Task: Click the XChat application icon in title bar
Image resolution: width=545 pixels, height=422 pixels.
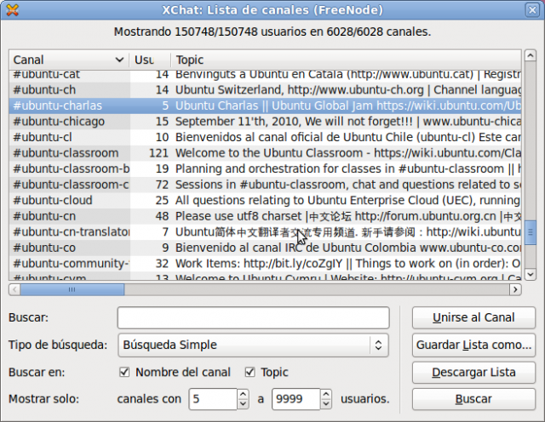Action: click(13, 10)
